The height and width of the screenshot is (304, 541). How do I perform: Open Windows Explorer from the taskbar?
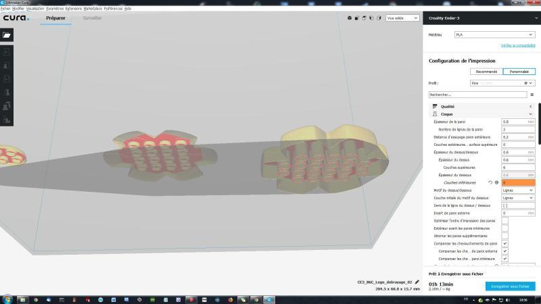pos(22,300)
